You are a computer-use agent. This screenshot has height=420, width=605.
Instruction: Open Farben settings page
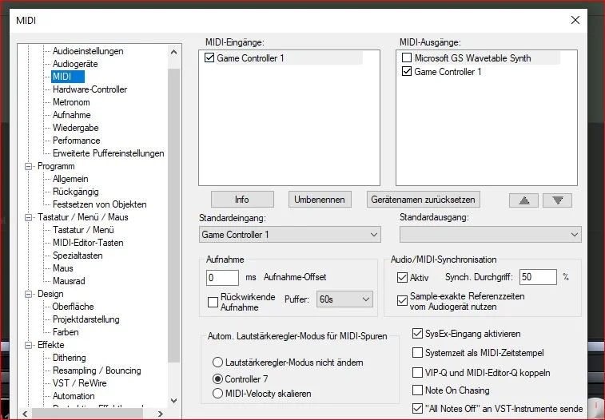[66, 332]
